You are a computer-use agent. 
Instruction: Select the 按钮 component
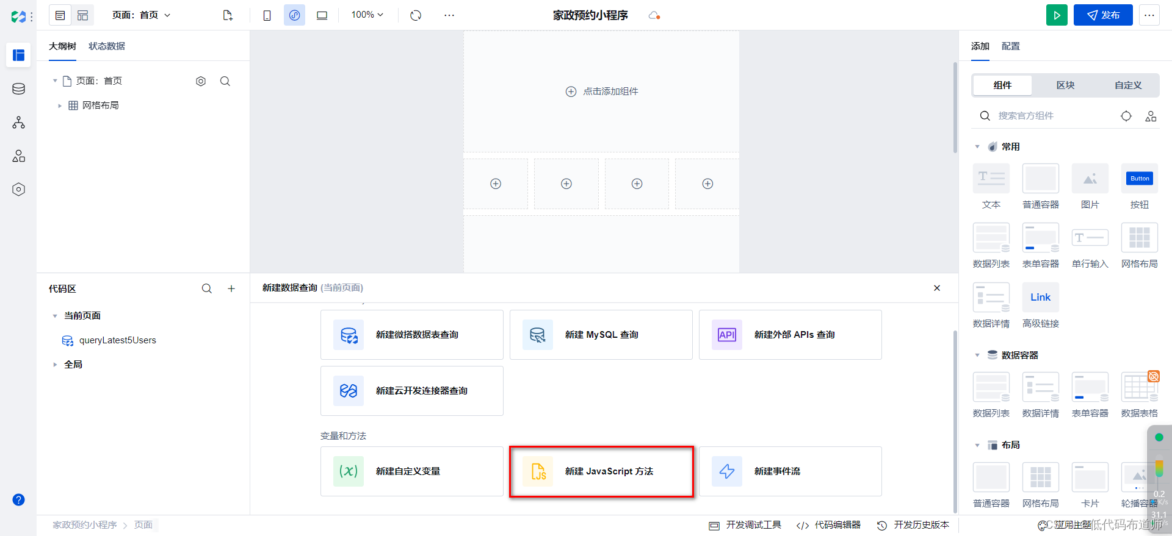pos(1140,187)
